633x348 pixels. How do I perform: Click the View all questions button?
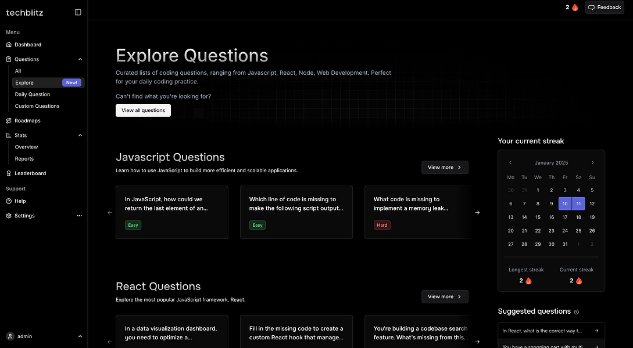(x=144, y=110)
